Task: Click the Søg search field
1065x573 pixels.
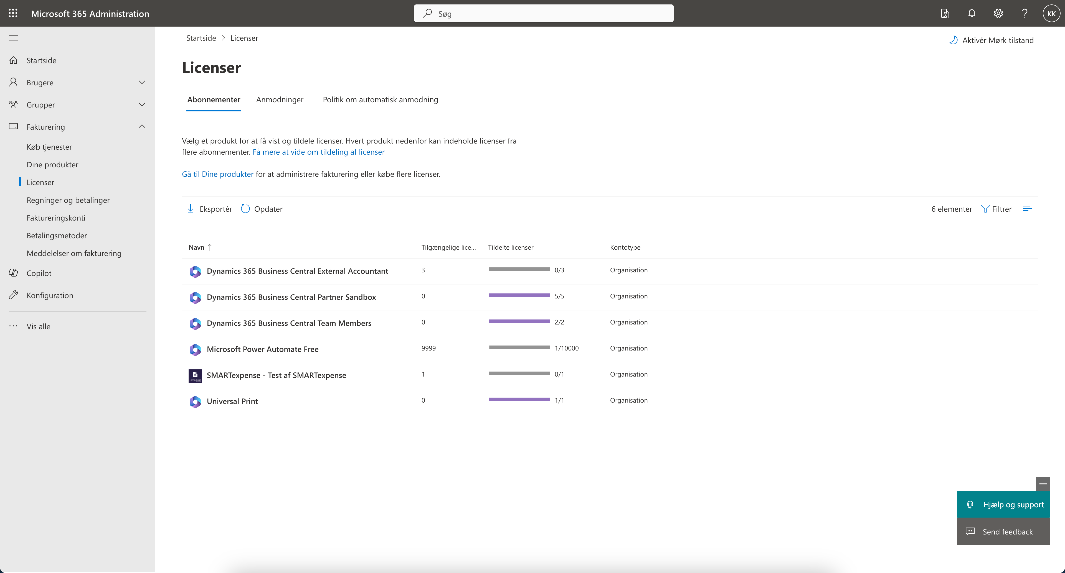Action: click(x=543, y=14)
